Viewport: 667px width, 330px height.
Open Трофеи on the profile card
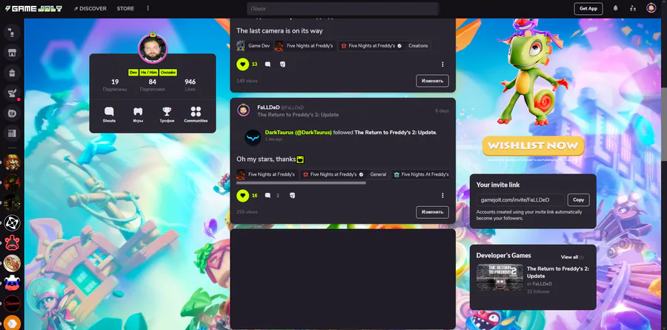167,115
